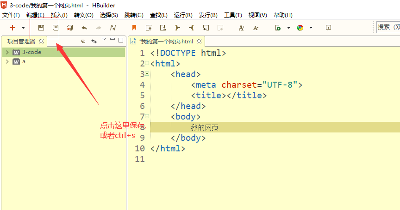Click the jump-to-start left arrow icon
This screenshot has width=400, height=210.
coord(178,28)
